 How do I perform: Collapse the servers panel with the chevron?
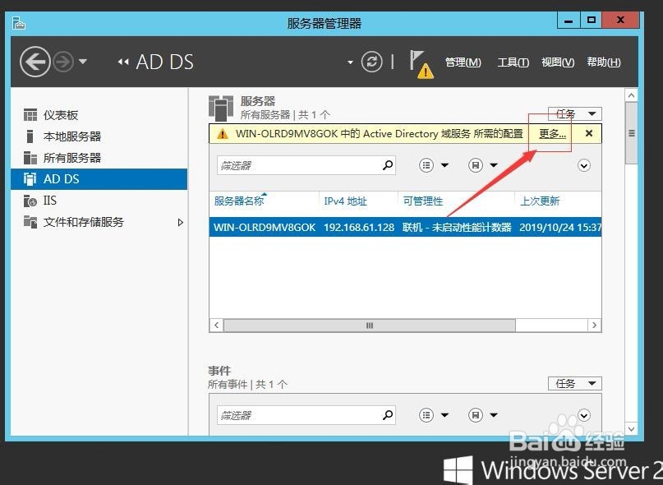[x=583, y=165]
